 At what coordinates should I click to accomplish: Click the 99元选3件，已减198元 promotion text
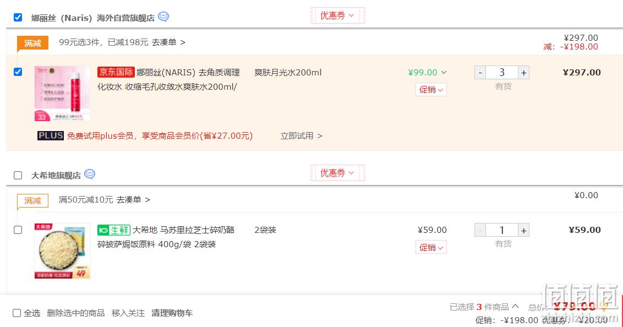click(103, 42)
